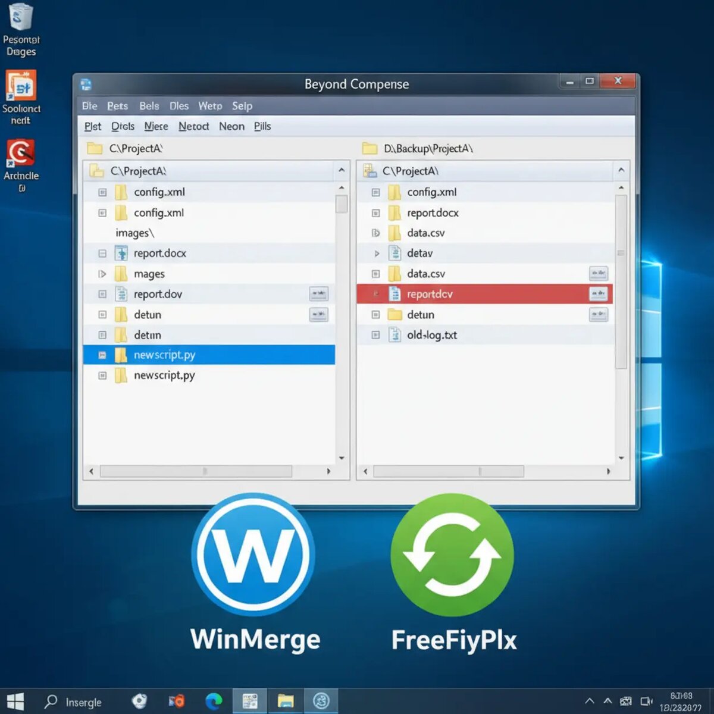Click the D\Backup\ProjectA\ path text
714x714 pixels.
(x=428, y=149)
